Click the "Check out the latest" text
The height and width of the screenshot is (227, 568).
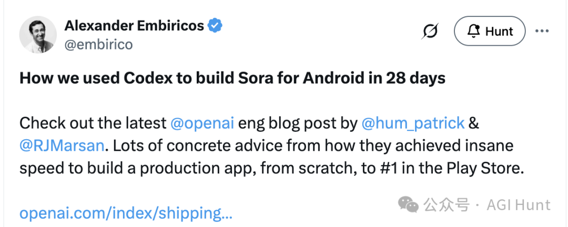(93, 123)
